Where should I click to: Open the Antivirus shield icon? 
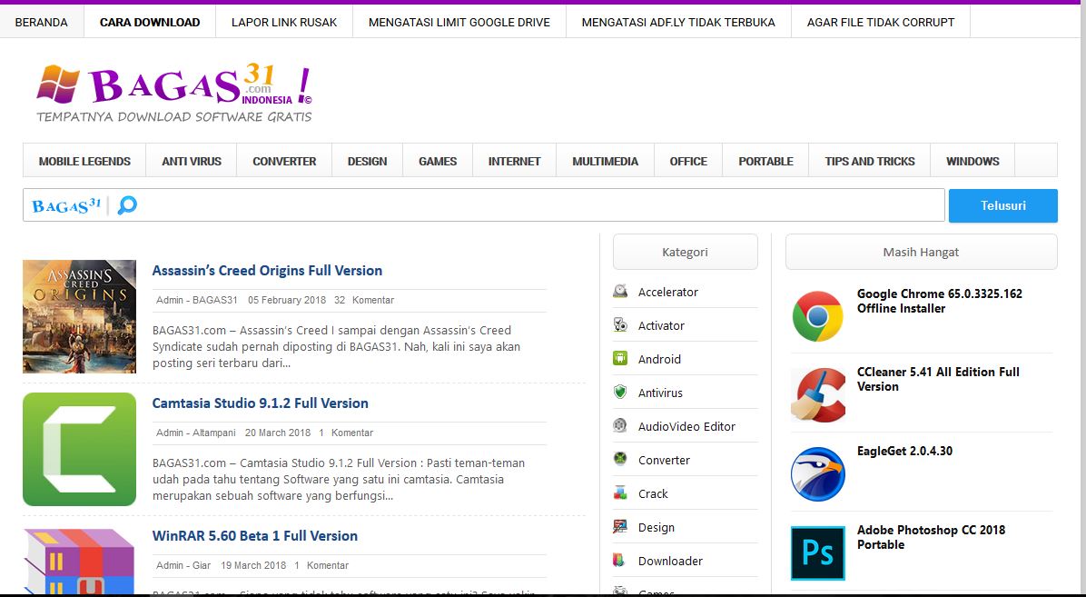pyautogui.click(x=620, y=392)
